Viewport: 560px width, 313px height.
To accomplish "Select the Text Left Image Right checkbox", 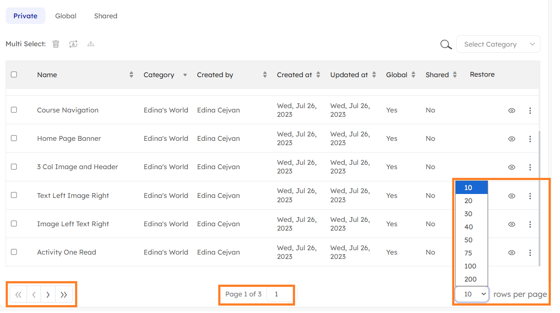I will click(x=14, y=195).
